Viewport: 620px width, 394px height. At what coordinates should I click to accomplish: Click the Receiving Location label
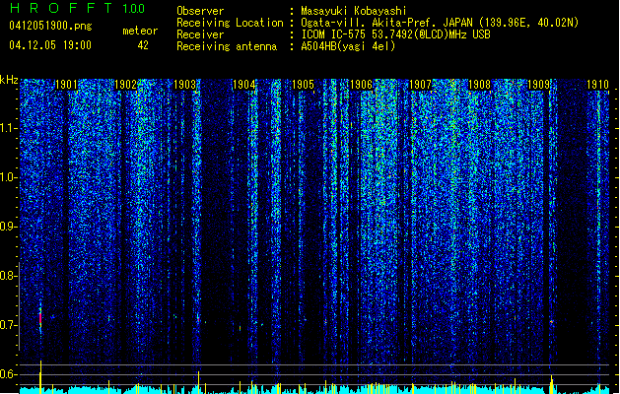coord(230,23)
